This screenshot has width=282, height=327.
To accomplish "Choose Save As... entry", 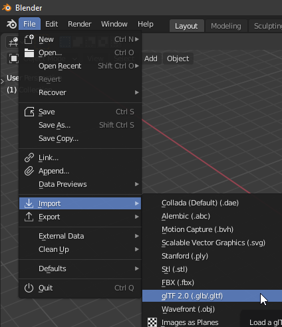I will [80, 125].
